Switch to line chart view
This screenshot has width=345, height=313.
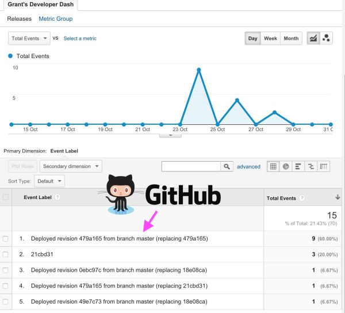(313, 39)
